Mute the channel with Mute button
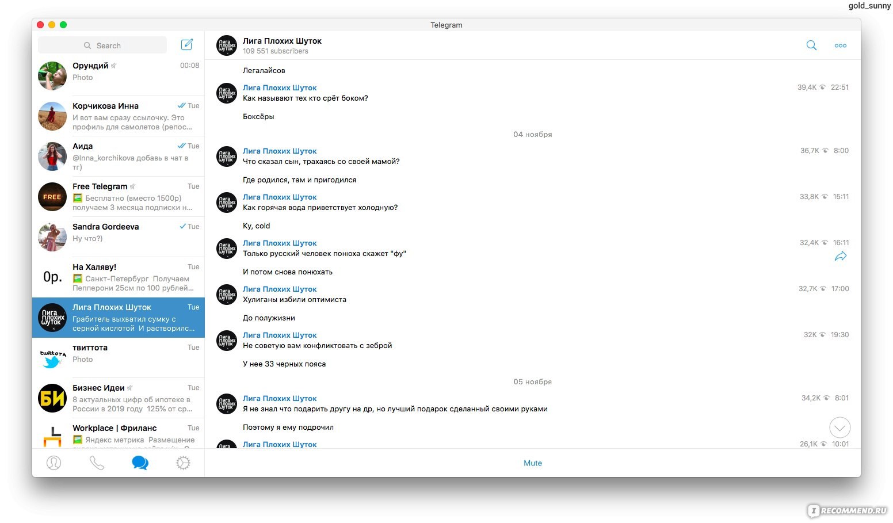 532,463
